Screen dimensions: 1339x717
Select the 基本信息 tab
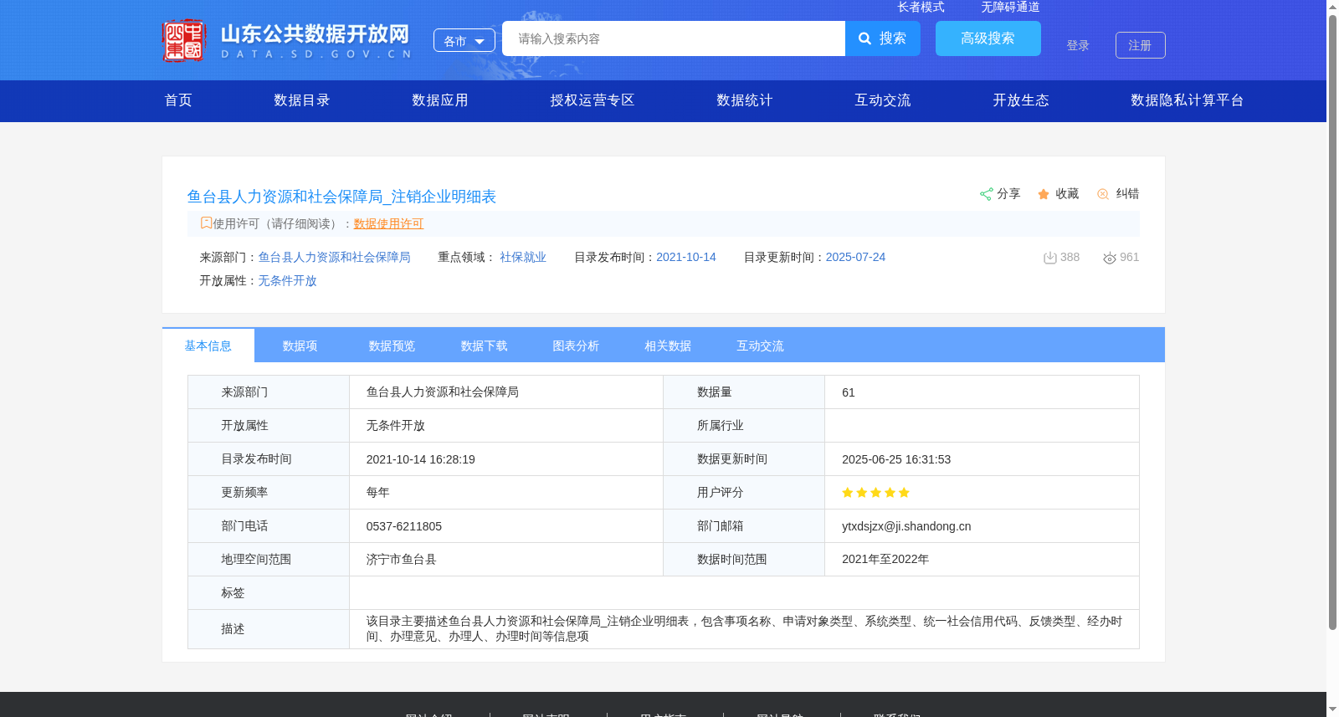tap(208, 346)
